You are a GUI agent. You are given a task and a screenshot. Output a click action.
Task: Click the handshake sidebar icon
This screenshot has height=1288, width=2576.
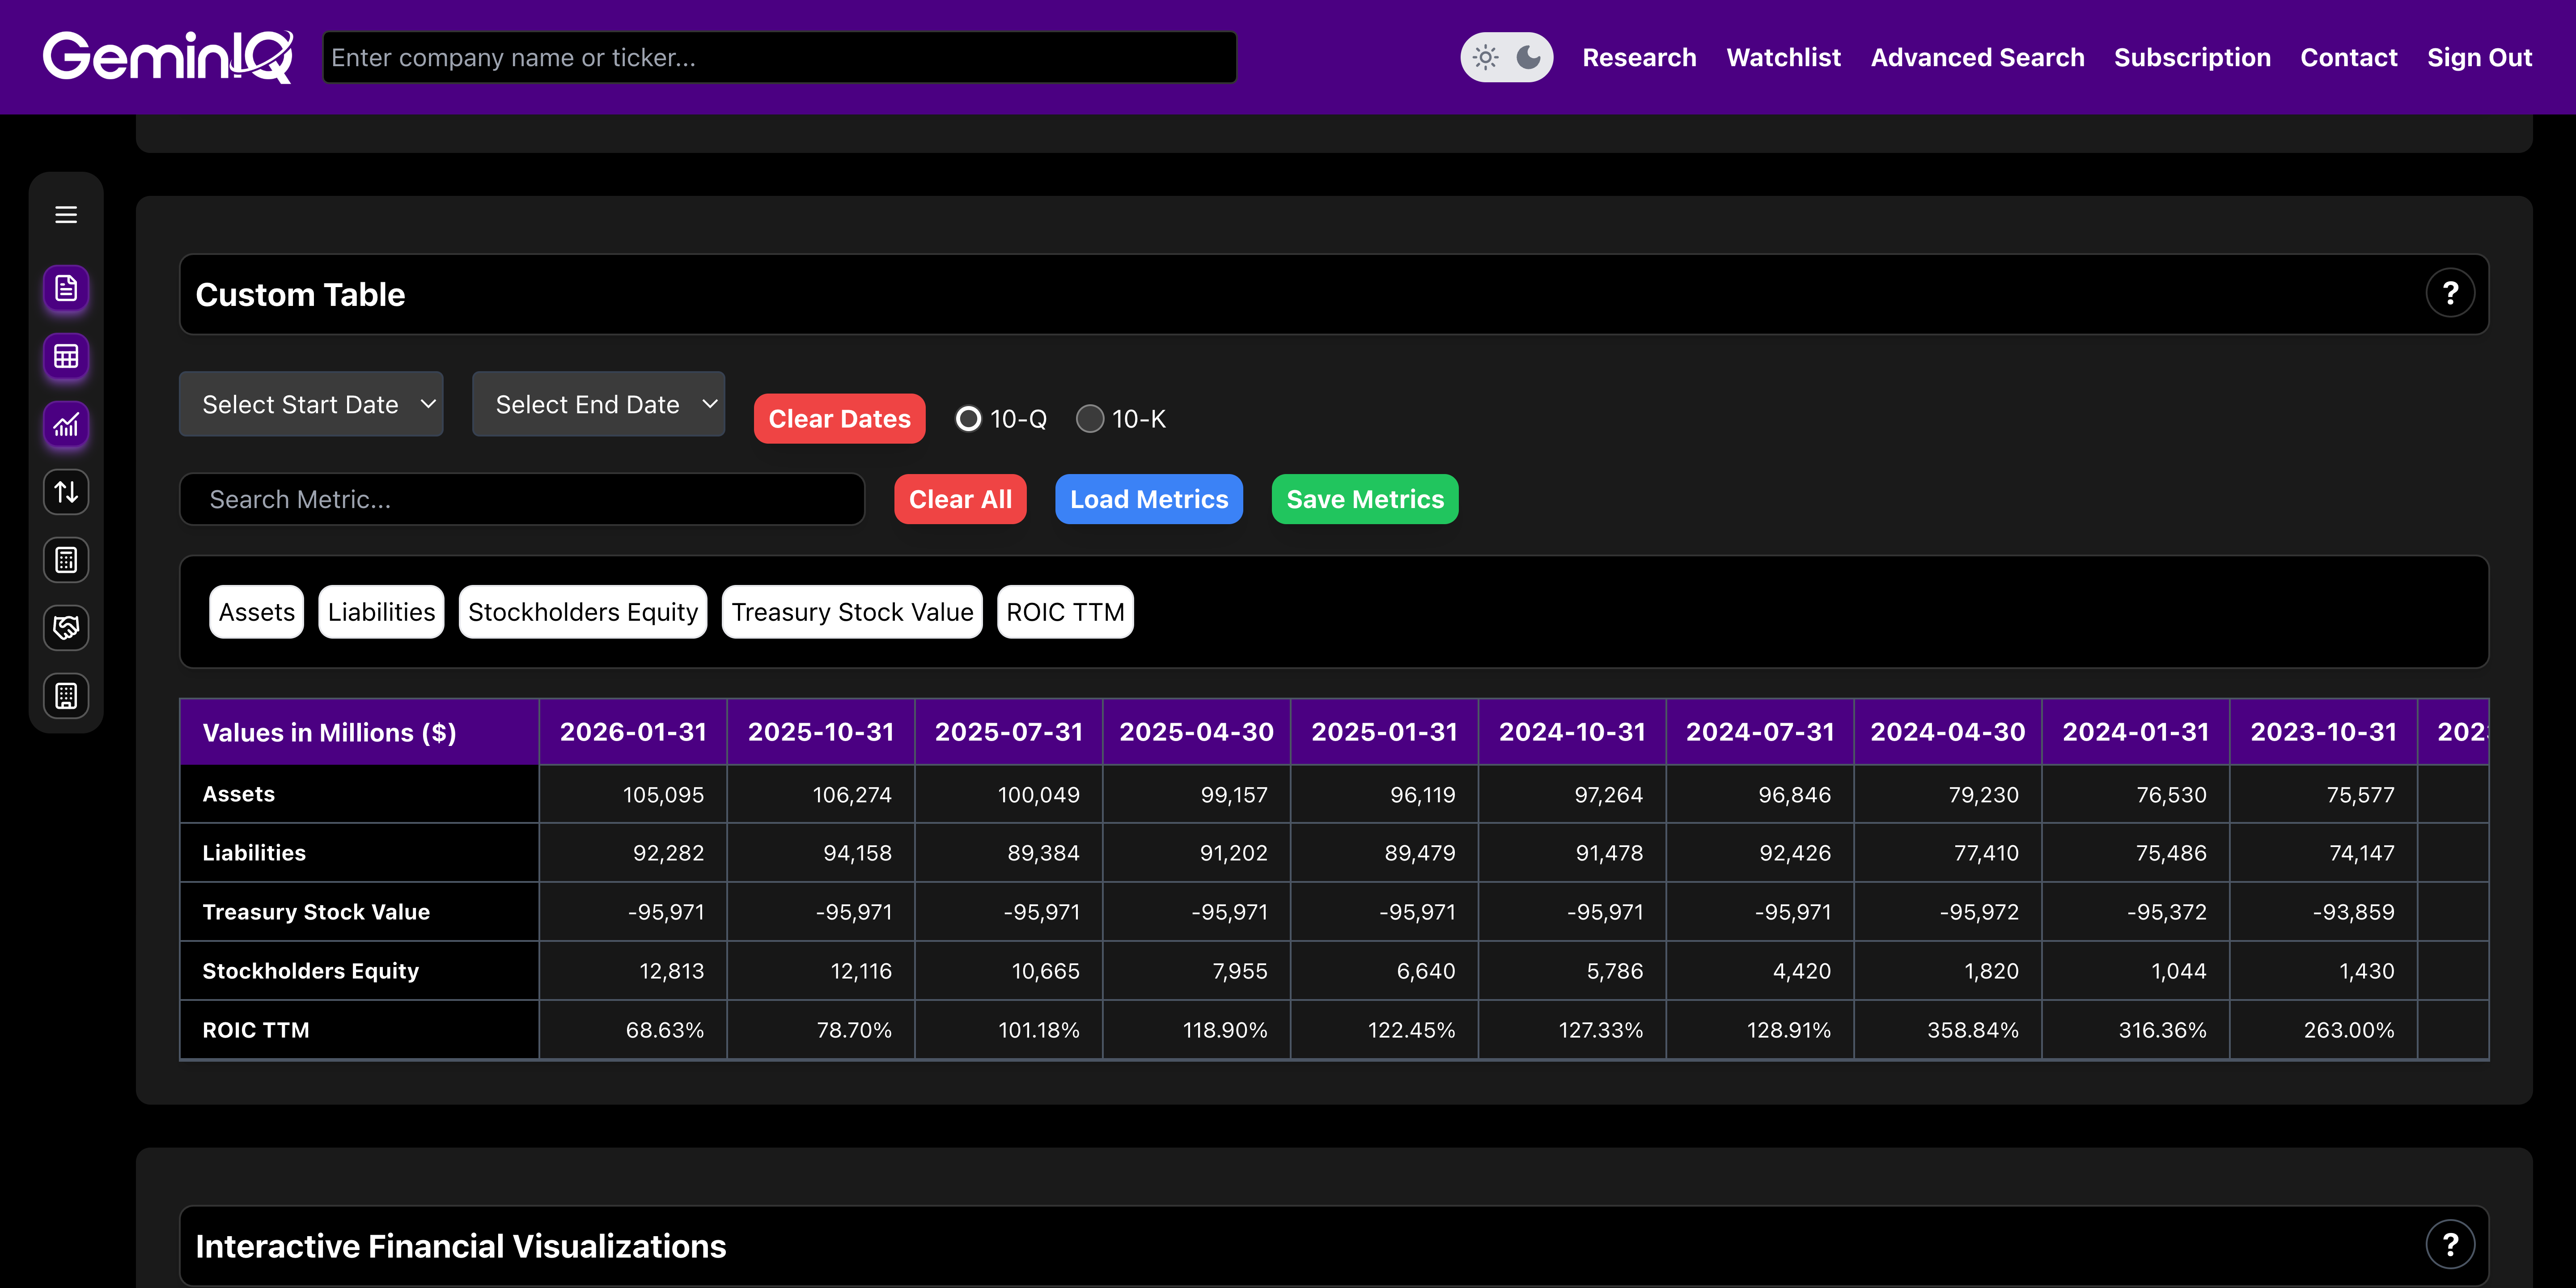click(x=66, y=628)
